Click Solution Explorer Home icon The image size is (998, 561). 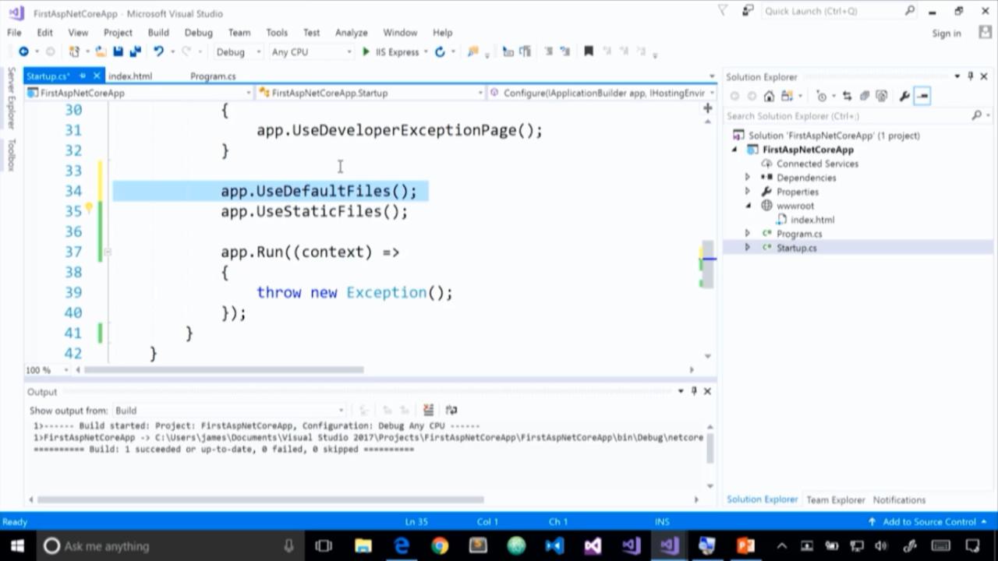(x=769, y=96)
